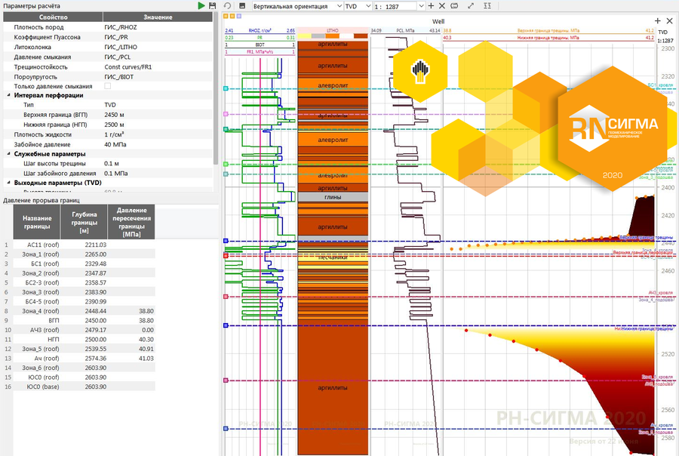
Task: Click the 'Свойство' column header
Action: pos(53,17)
